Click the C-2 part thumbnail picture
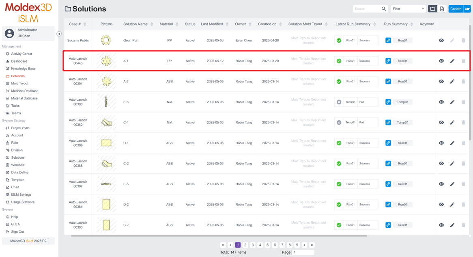This screenshot has width=473, height=257. (x=106, y=164)
